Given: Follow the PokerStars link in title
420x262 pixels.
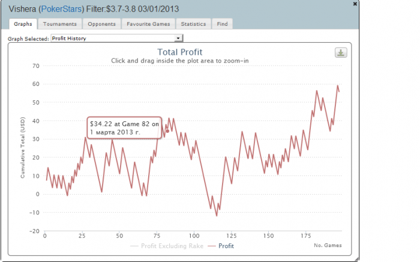Looking at the screenshot, I should (x=61, y=9).
